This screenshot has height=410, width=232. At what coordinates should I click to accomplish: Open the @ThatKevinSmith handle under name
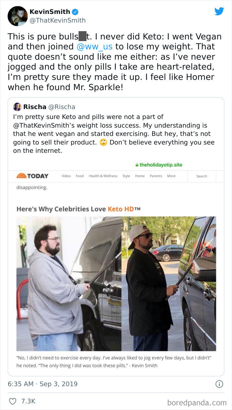(x=58, y=20)
